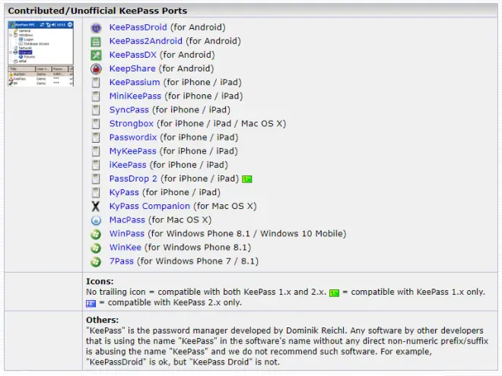
Task: Click the 'Others:' heading text
Action: pos(102,320)
